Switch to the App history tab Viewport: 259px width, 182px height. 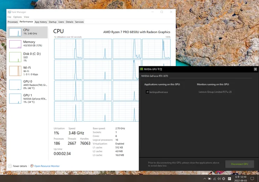pyautogui.click(x=41, y=22)
